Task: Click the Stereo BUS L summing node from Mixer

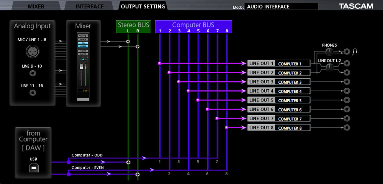Action: point(128,41)
